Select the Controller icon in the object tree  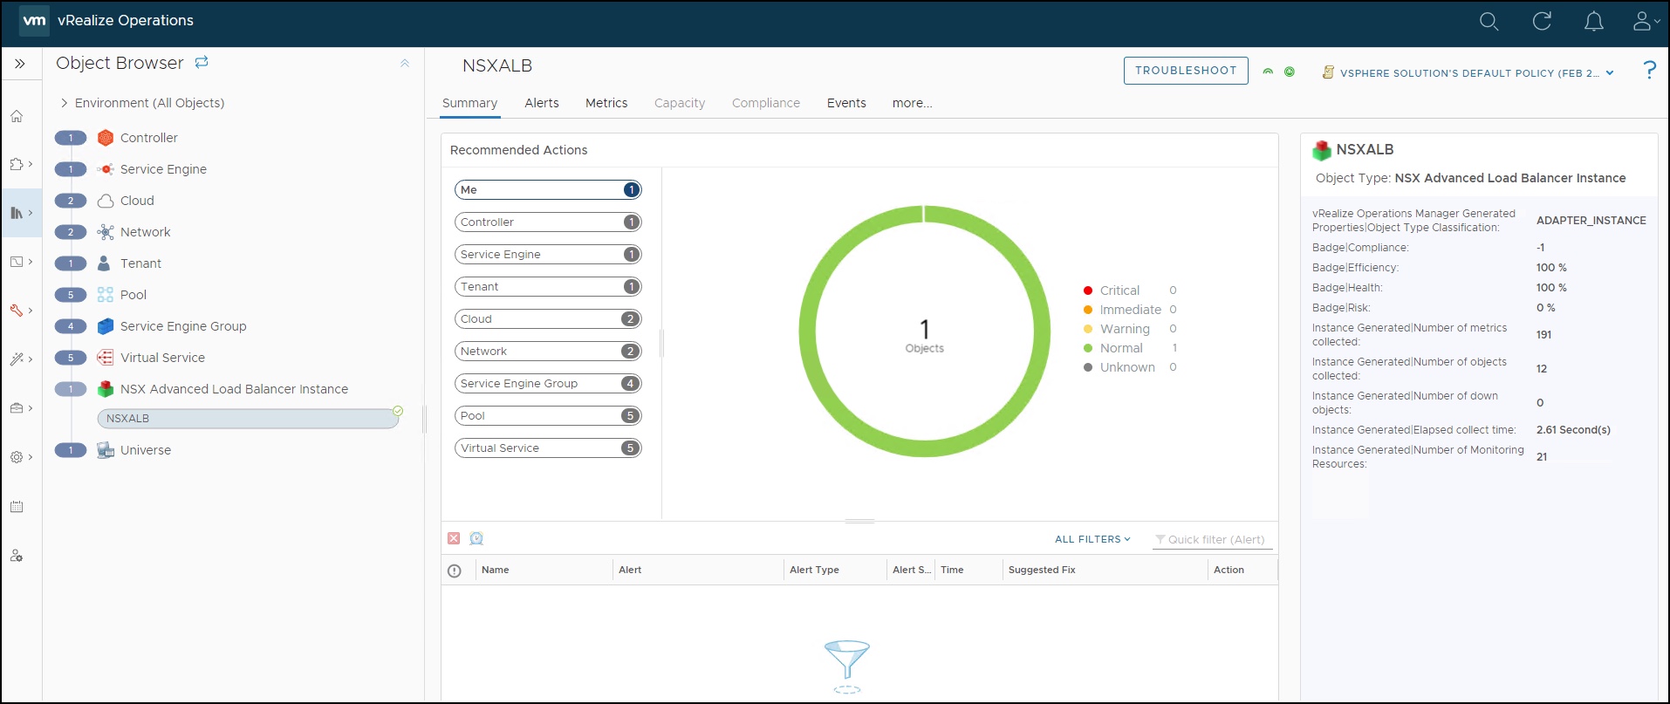pyautogui.click(x=106, y=138)
